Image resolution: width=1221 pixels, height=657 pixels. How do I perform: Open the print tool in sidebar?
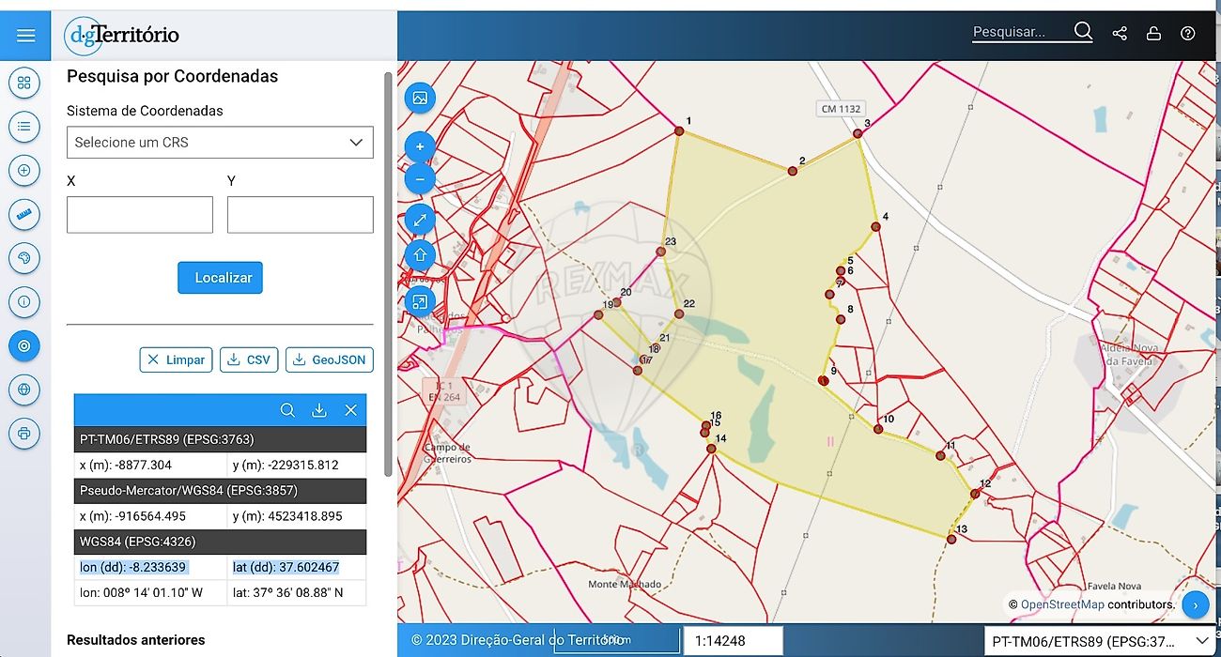pyautogui.click(x=24, y=434)
